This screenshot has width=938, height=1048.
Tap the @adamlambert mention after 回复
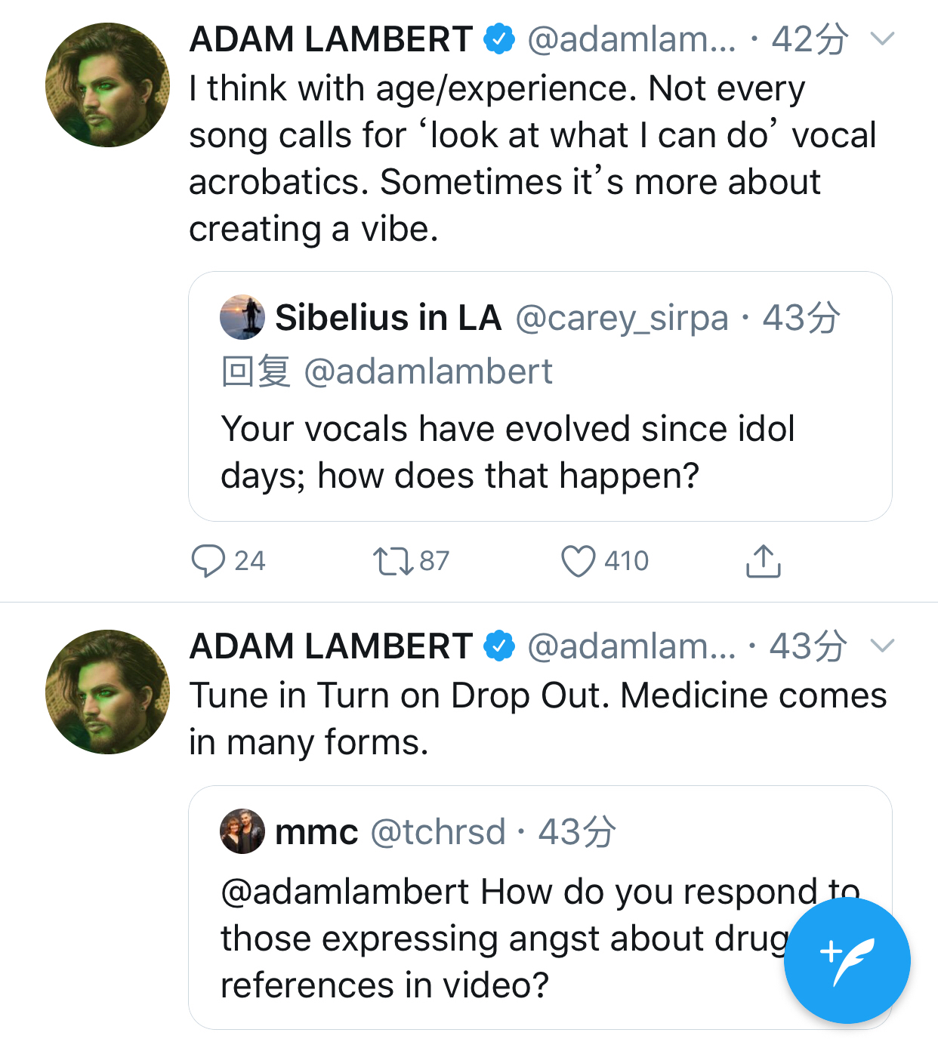click(428, 371)
